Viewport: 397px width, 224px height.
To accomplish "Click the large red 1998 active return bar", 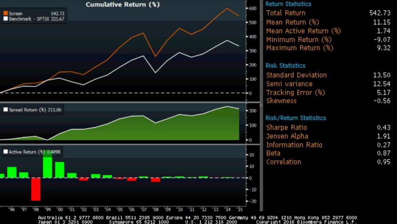I will 36,189.
